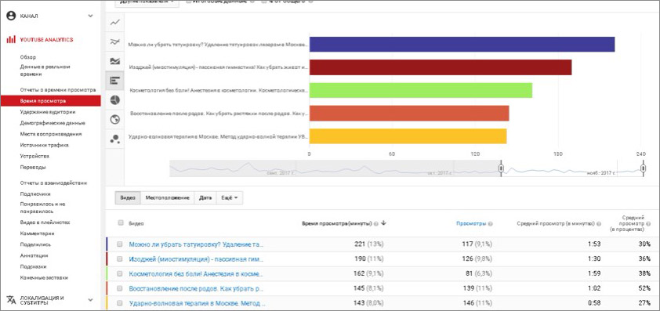Image resolution: width=660 pixels, height=311 pixels.
Task: Switch to the stacked area chart icon
Action: [x=114, y=61]
